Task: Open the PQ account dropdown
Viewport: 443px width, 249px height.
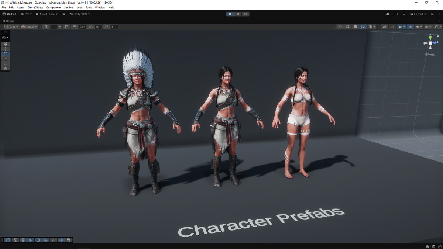Action: tap(27, 14)
